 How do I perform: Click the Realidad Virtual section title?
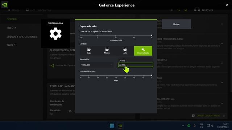click(x=166, y=99)
